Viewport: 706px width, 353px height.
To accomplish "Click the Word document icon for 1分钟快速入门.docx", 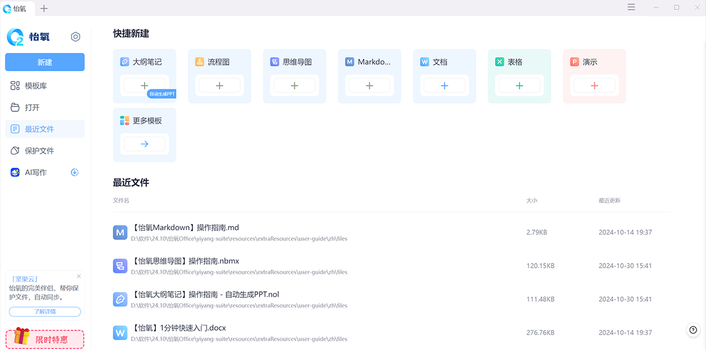I will click(x=120, y=333).
